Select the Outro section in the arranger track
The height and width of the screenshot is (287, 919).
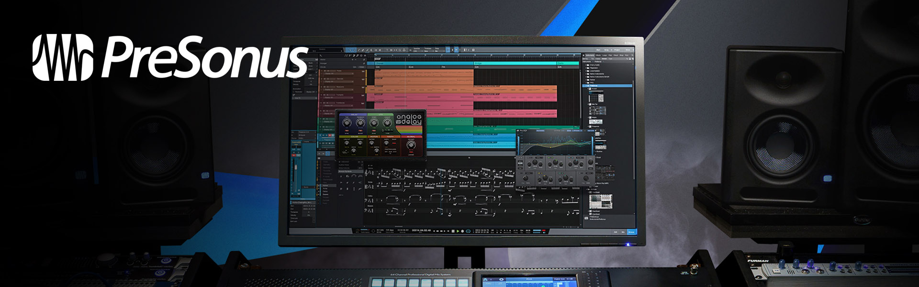(569, 63)
